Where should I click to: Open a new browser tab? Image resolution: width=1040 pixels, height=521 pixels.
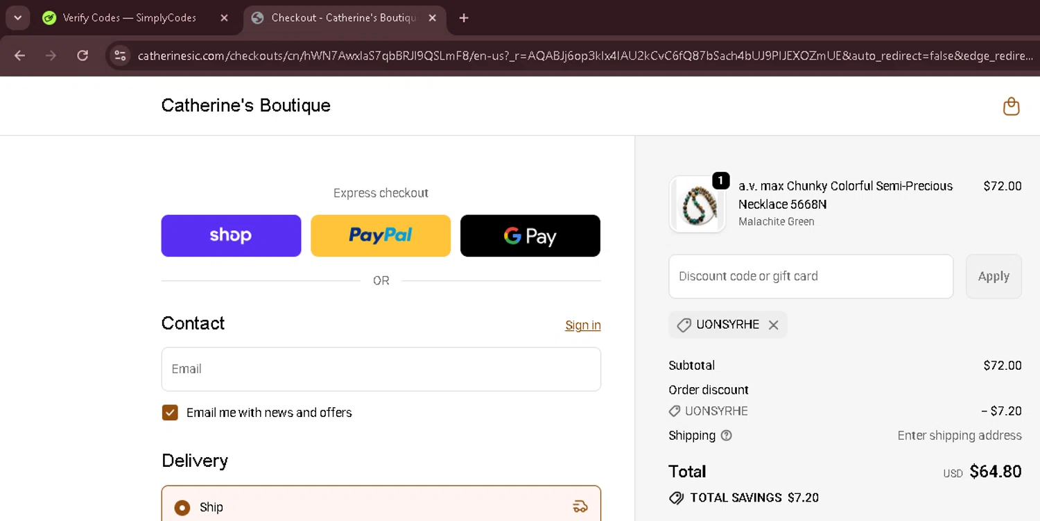(464, 18)
